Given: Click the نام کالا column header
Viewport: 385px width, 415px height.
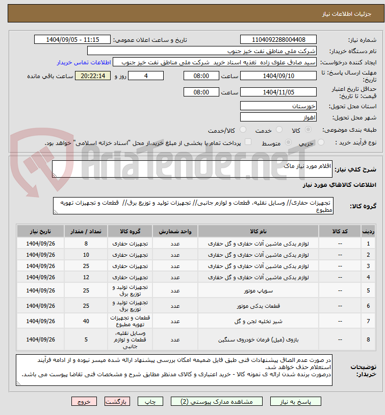Looking at the screenshot, I should coord(258,231).
